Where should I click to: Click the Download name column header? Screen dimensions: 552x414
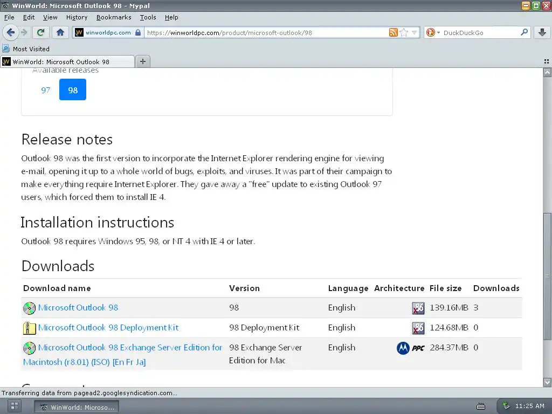pos(57,288)
